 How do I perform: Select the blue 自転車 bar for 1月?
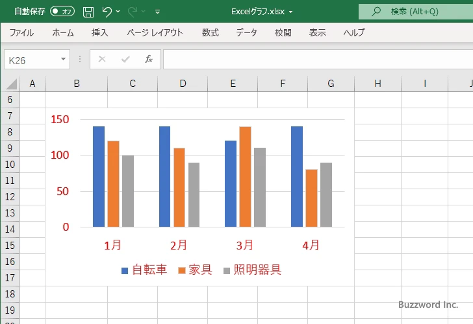pos(99,177)
